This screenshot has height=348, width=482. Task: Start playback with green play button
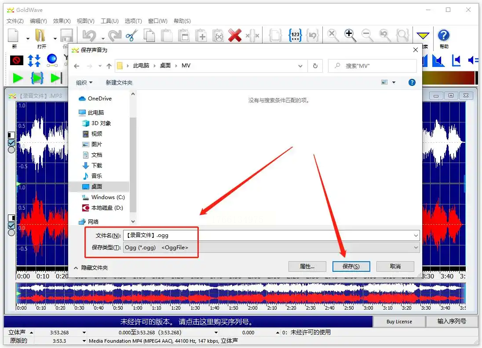click(18, 78)
